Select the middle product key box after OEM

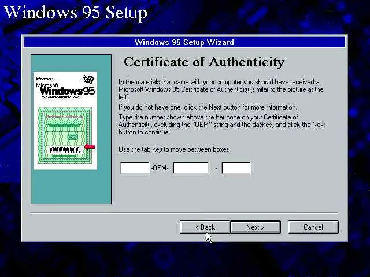point(191,168)
